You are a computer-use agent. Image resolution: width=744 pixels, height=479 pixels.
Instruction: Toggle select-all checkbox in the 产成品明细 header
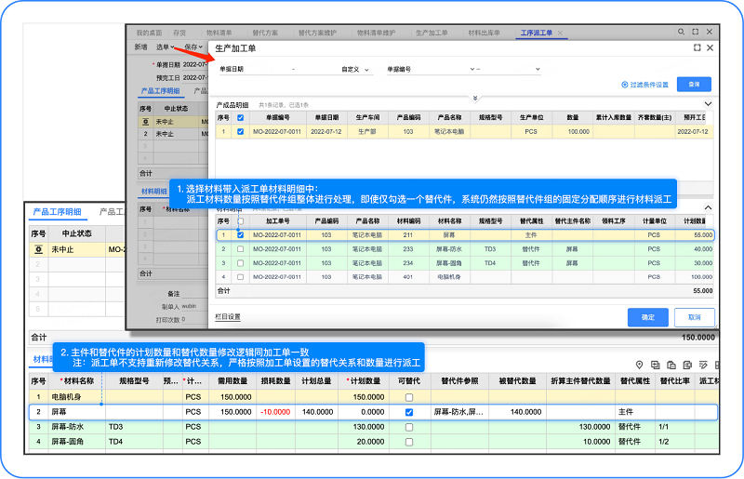241,118
